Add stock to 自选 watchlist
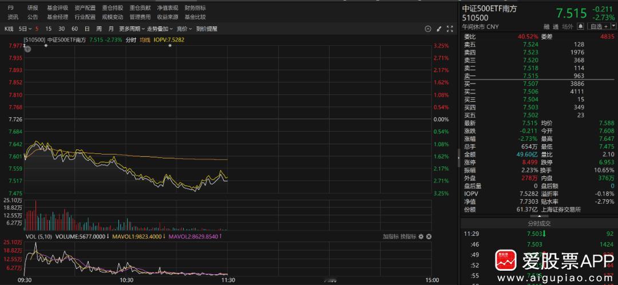This screenshot has height=285, width=618. tap(599, 26)
